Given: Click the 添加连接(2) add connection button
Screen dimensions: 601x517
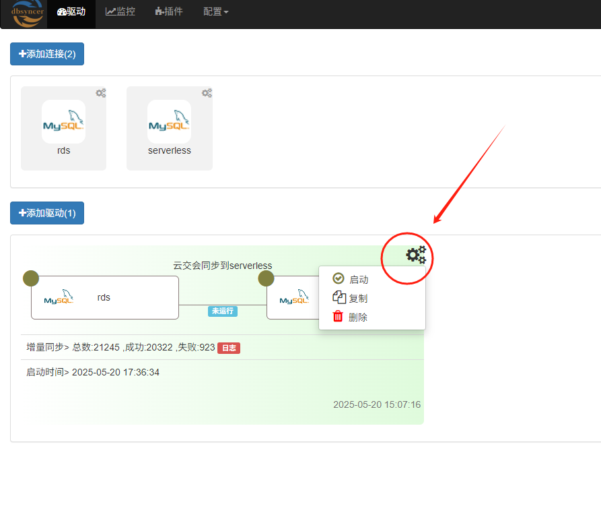Looking at the screenshot, I should [x=46, y=54].
